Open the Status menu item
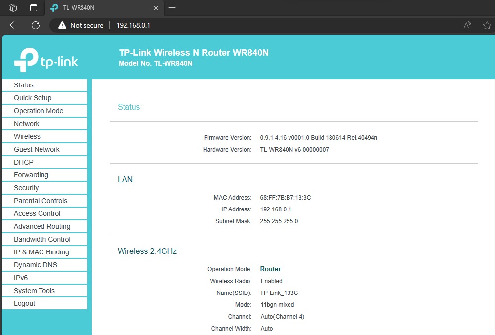Screen dimensions: 495x335 coord(44,85)
